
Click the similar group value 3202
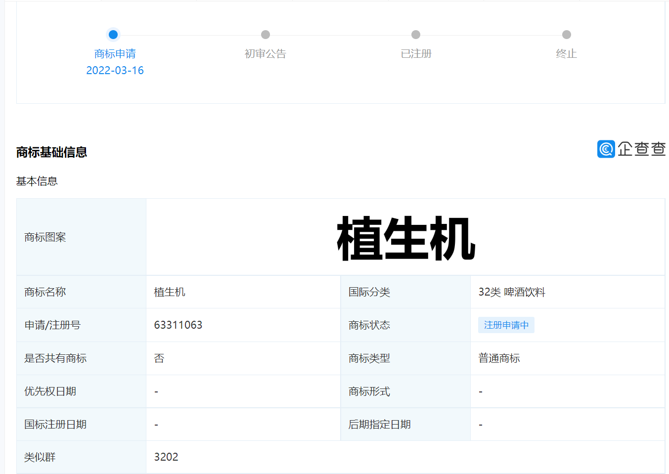[166, 457]
